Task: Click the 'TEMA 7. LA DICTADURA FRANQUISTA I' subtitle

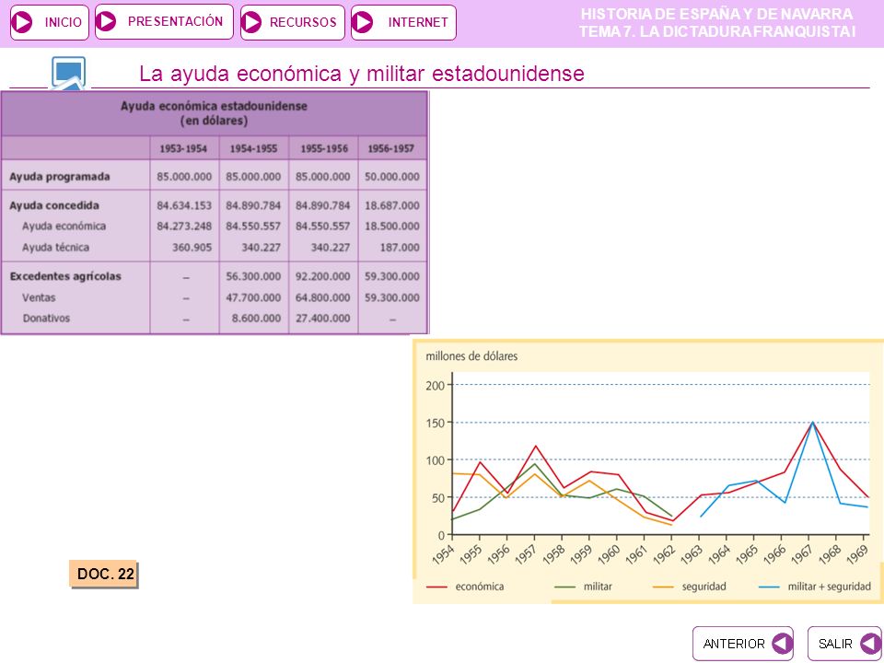Action: [717, 31]
